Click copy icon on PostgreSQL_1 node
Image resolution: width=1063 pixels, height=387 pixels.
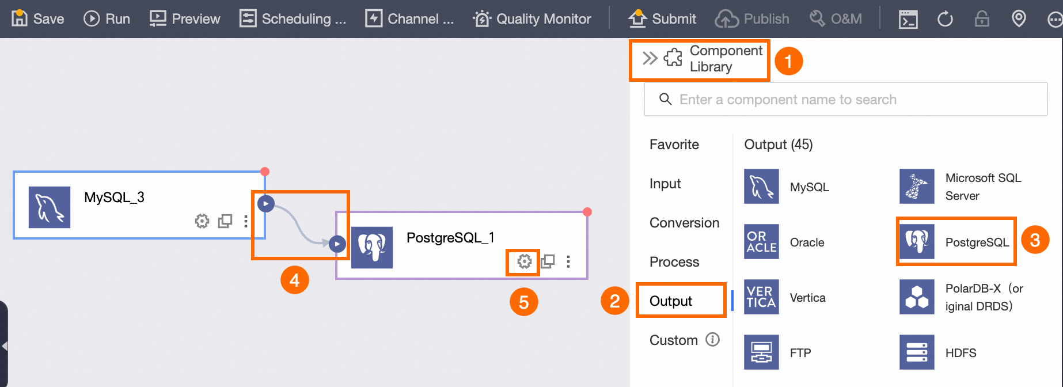[x=548, y=261]
